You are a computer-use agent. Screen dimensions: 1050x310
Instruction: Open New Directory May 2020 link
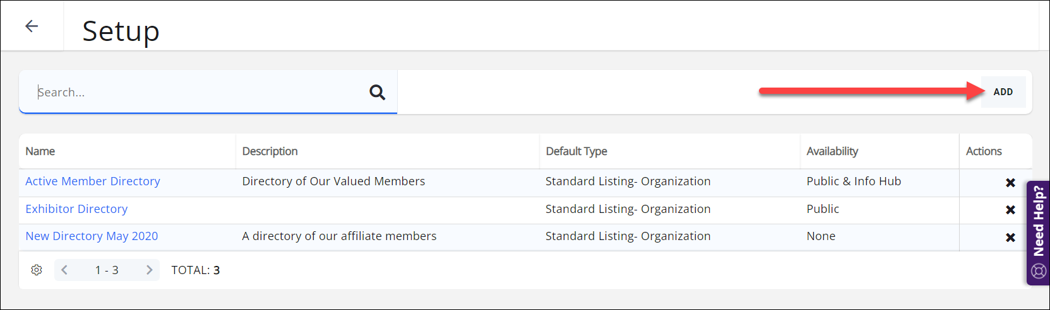pyautogui.click(x=92, y=236)
